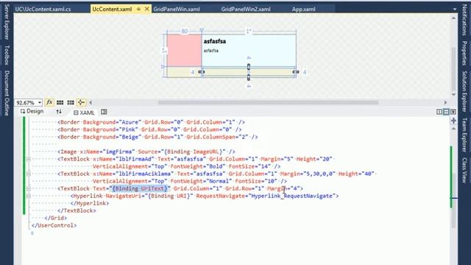The width and height of the screenshot is (471, 265).
Task: Switch to UC\UcContent.xaml.cs tab
Action: (43, 10)
